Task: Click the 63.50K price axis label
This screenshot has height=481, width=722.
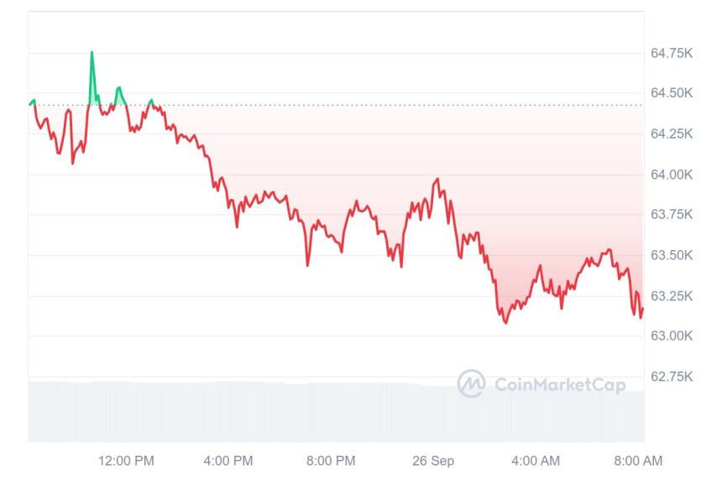Action: 672,255
